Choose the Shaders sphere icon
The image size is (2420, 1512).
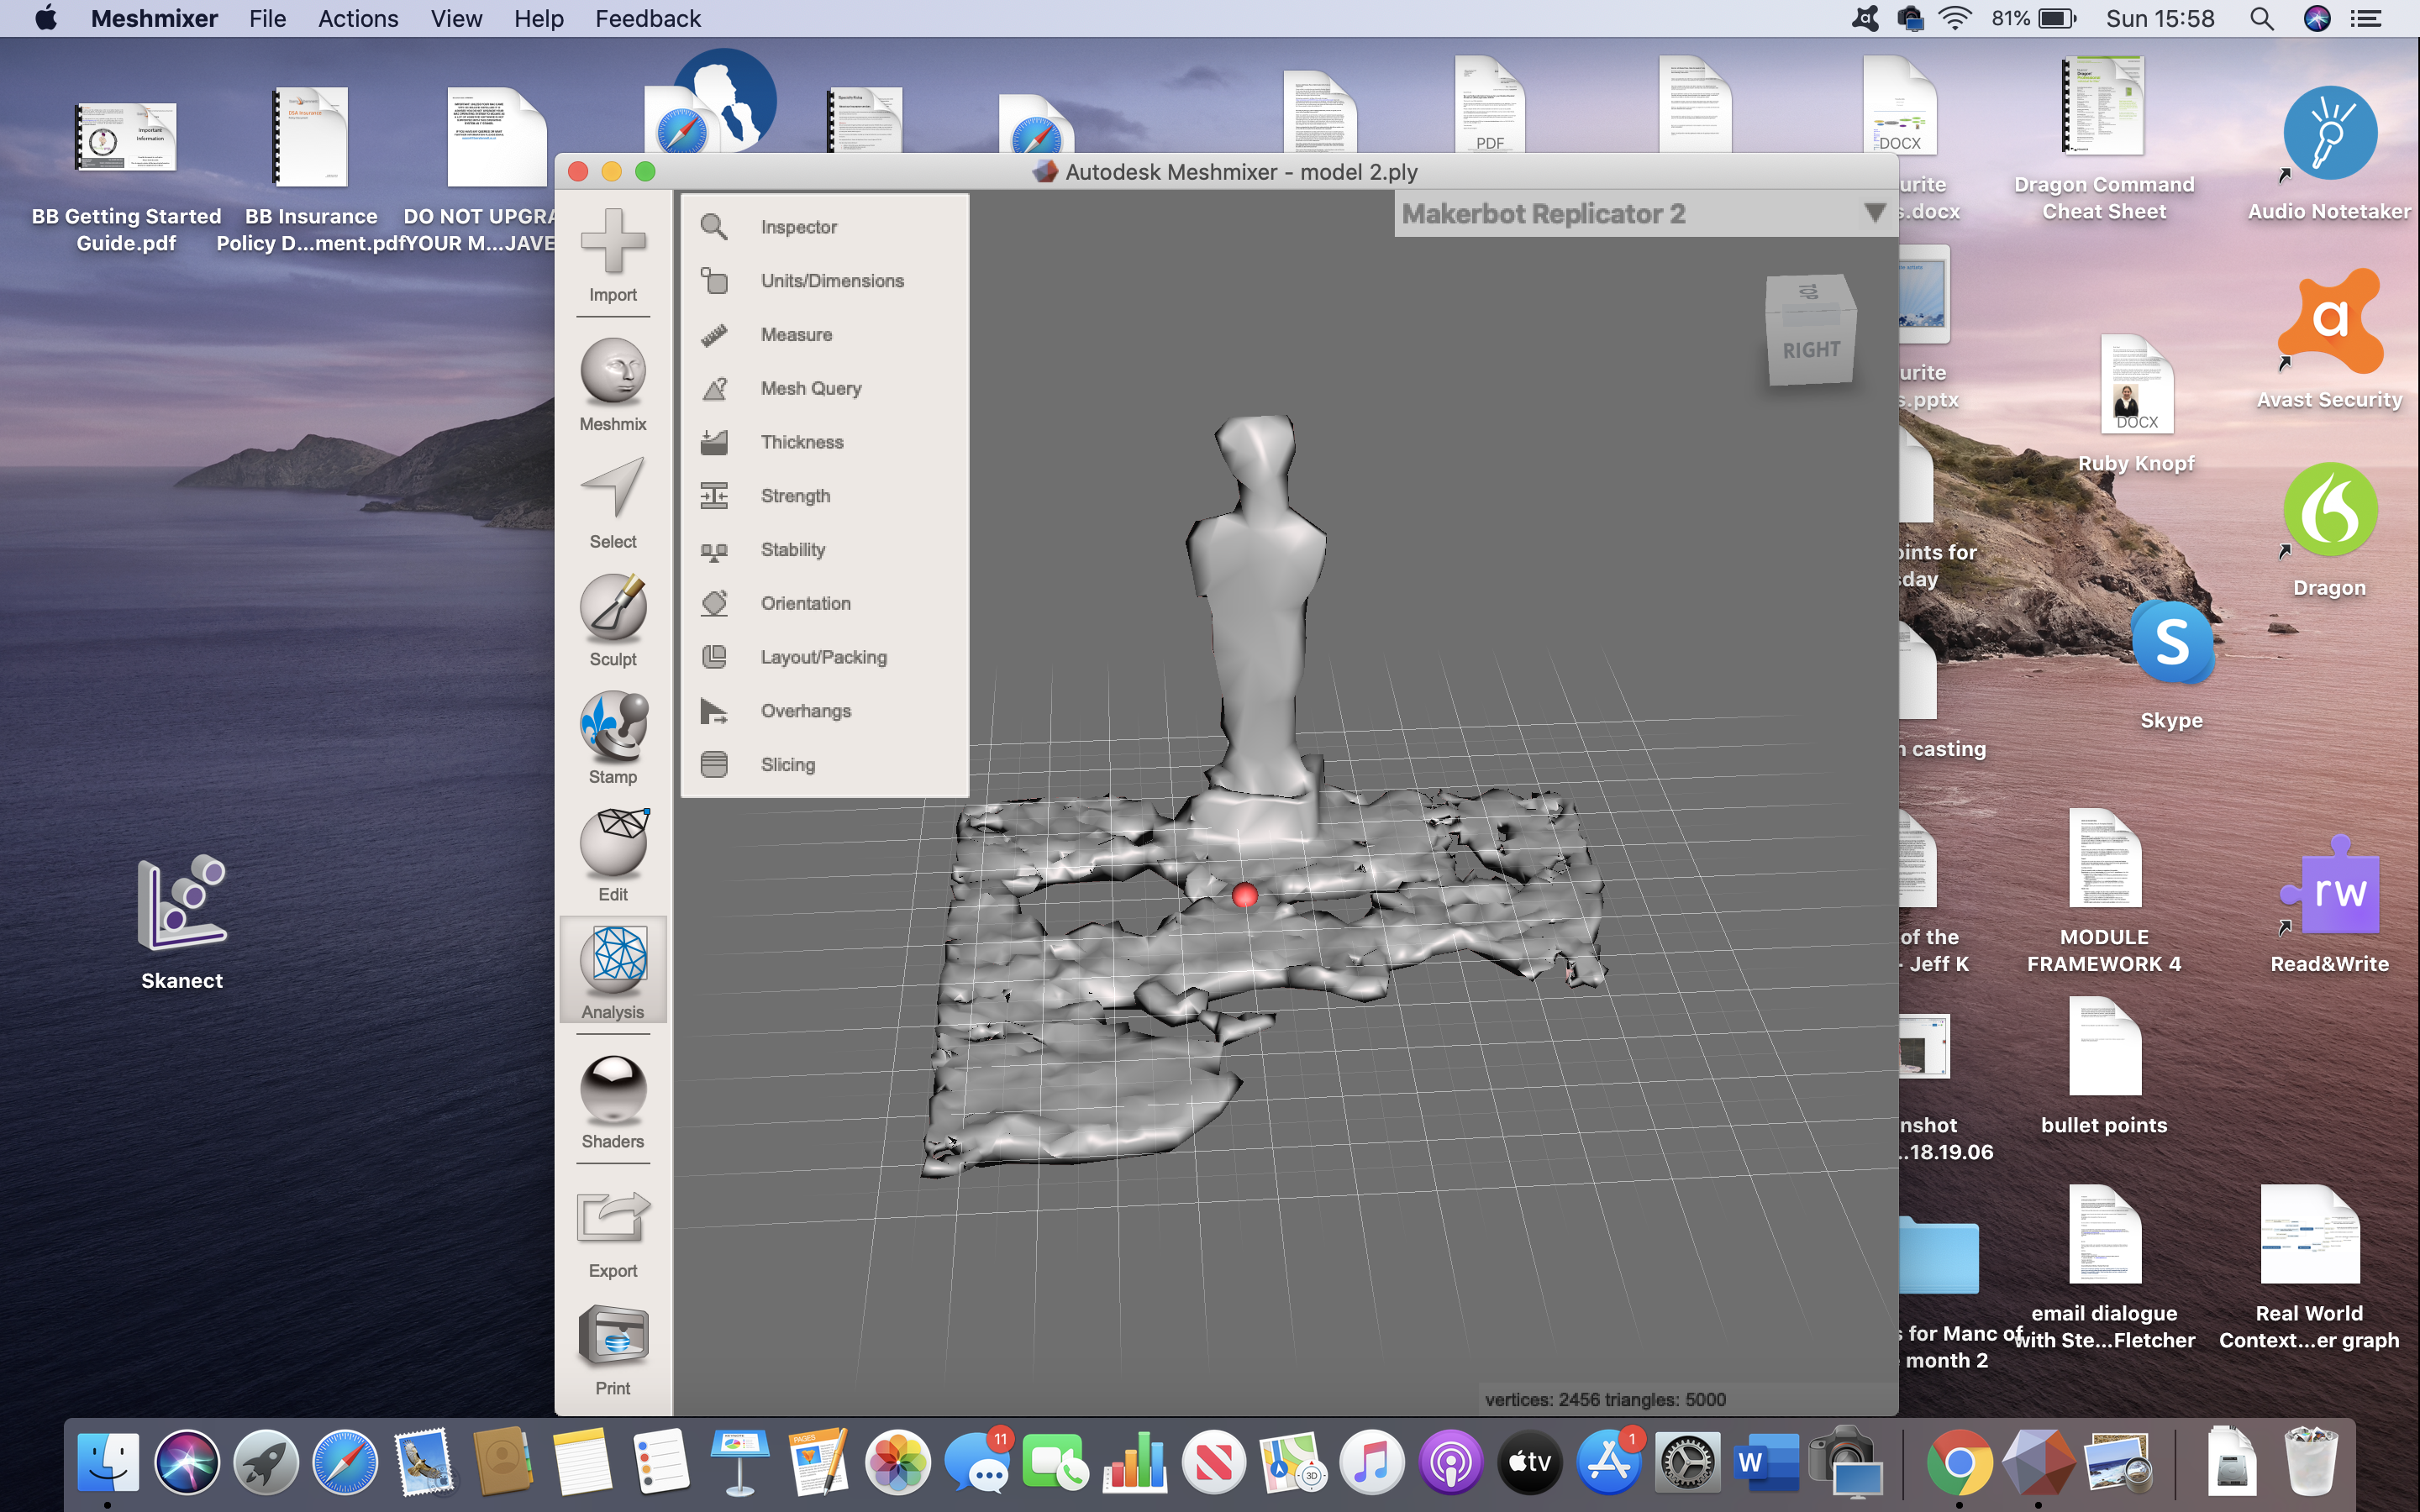pos(613,1090)
